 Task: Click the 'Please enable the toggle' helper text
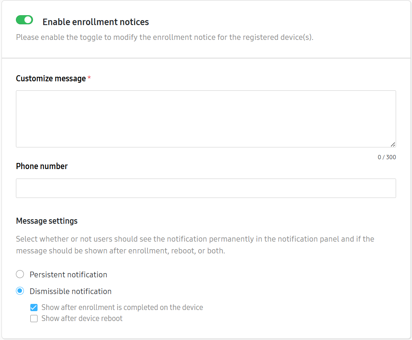(164, 38)
